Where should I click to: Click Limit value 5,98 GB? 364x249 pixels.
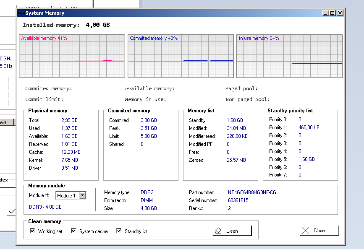149,136
